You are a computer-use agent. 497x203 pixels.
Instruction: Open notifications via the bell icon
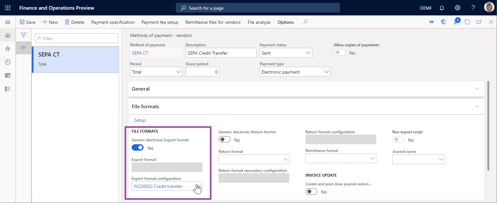[441, 8]
